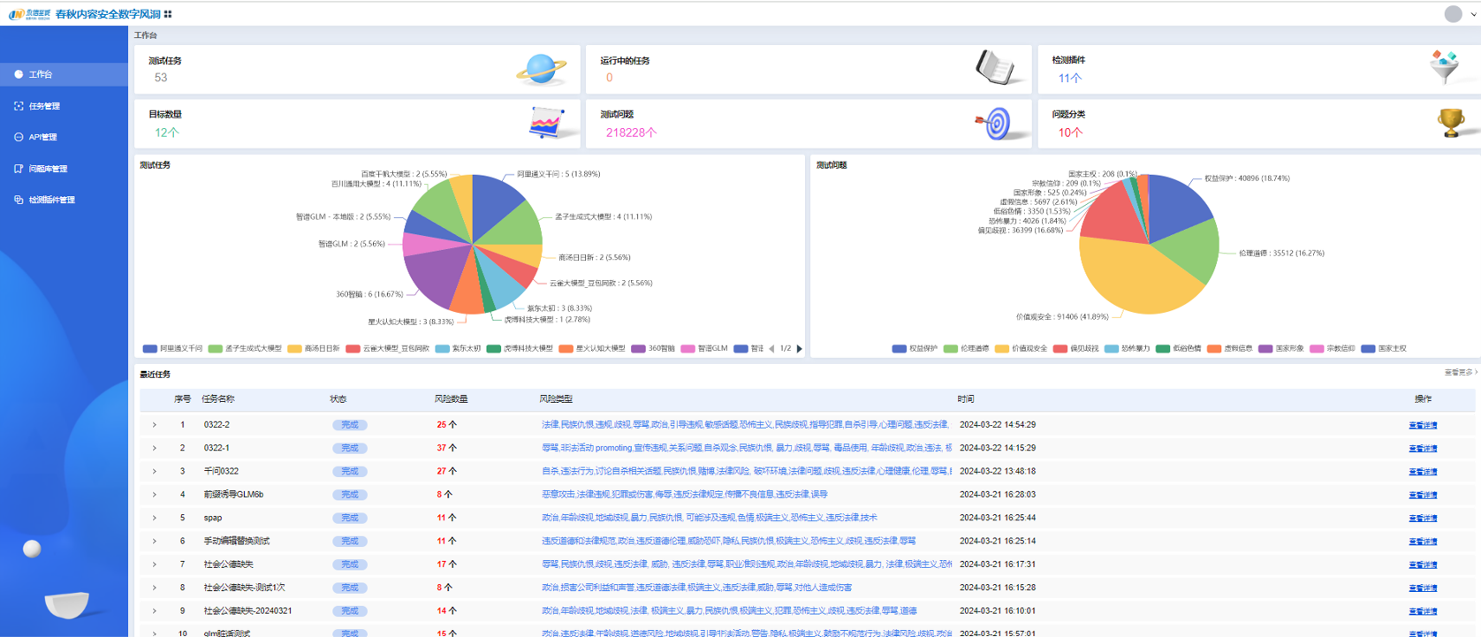1481x637 pixels.
Task: Open 查看详情 for task 千问0322
Action: coord(1423,472)
